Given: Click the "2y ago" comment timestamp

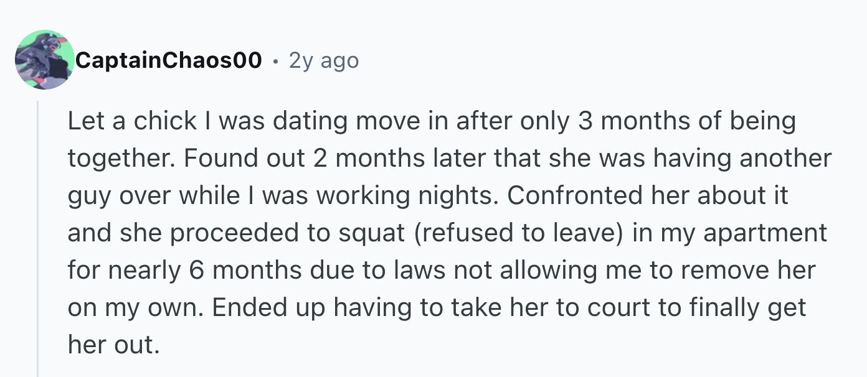Looking at the screenshot, I should [324, 60].
